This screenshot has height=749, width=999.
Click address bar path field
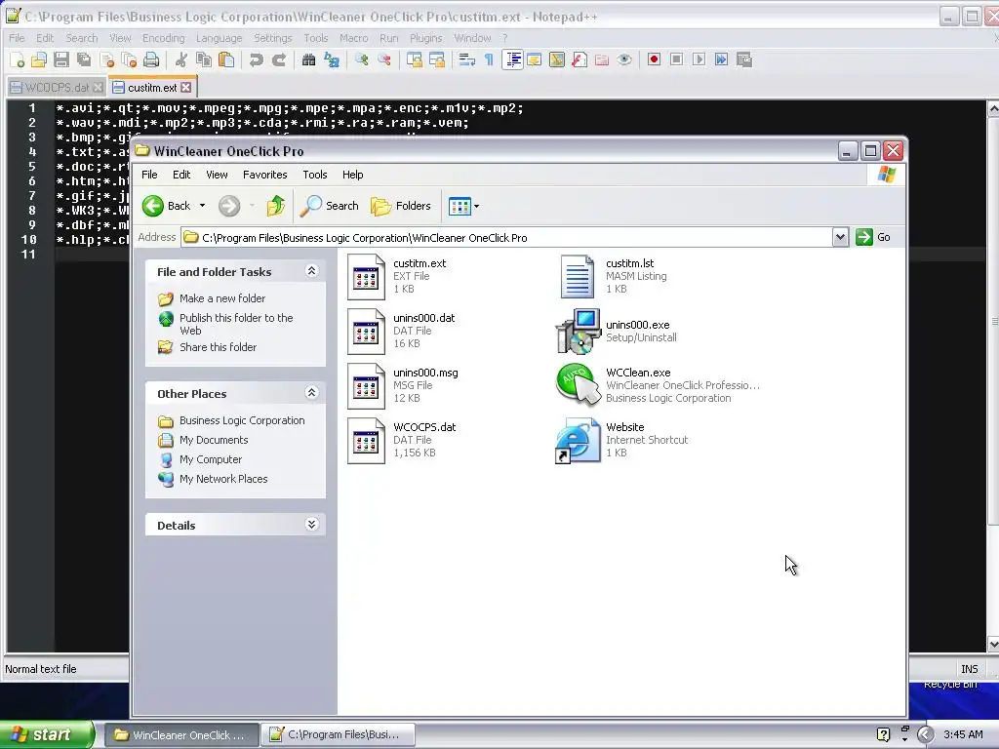point(507,238)
